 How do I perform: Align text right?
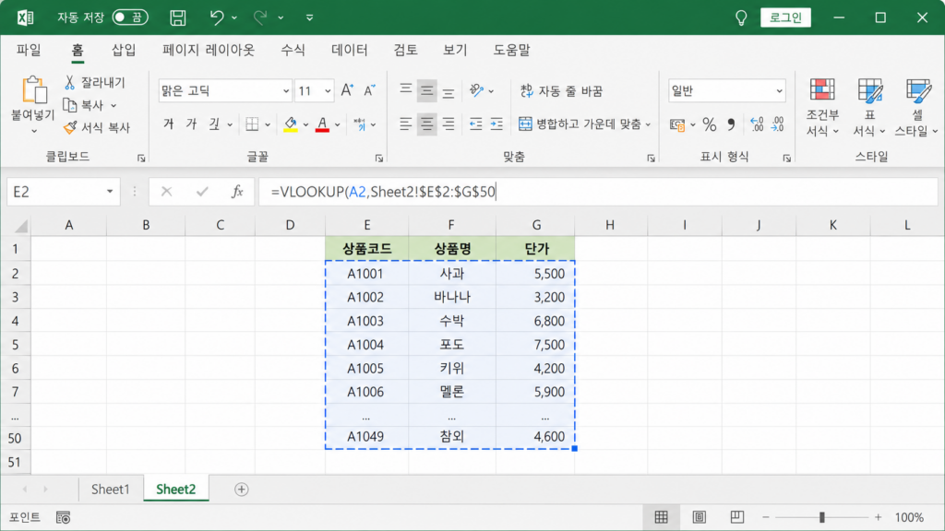click(x=449, y=124)
